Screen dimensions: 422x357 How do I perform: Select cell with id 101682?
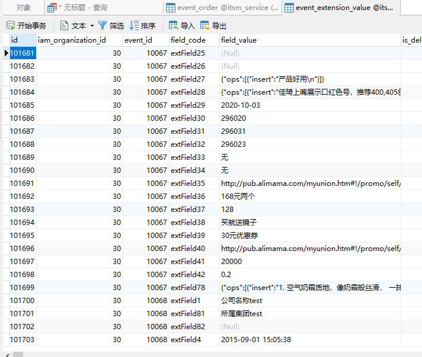(23, 66)
